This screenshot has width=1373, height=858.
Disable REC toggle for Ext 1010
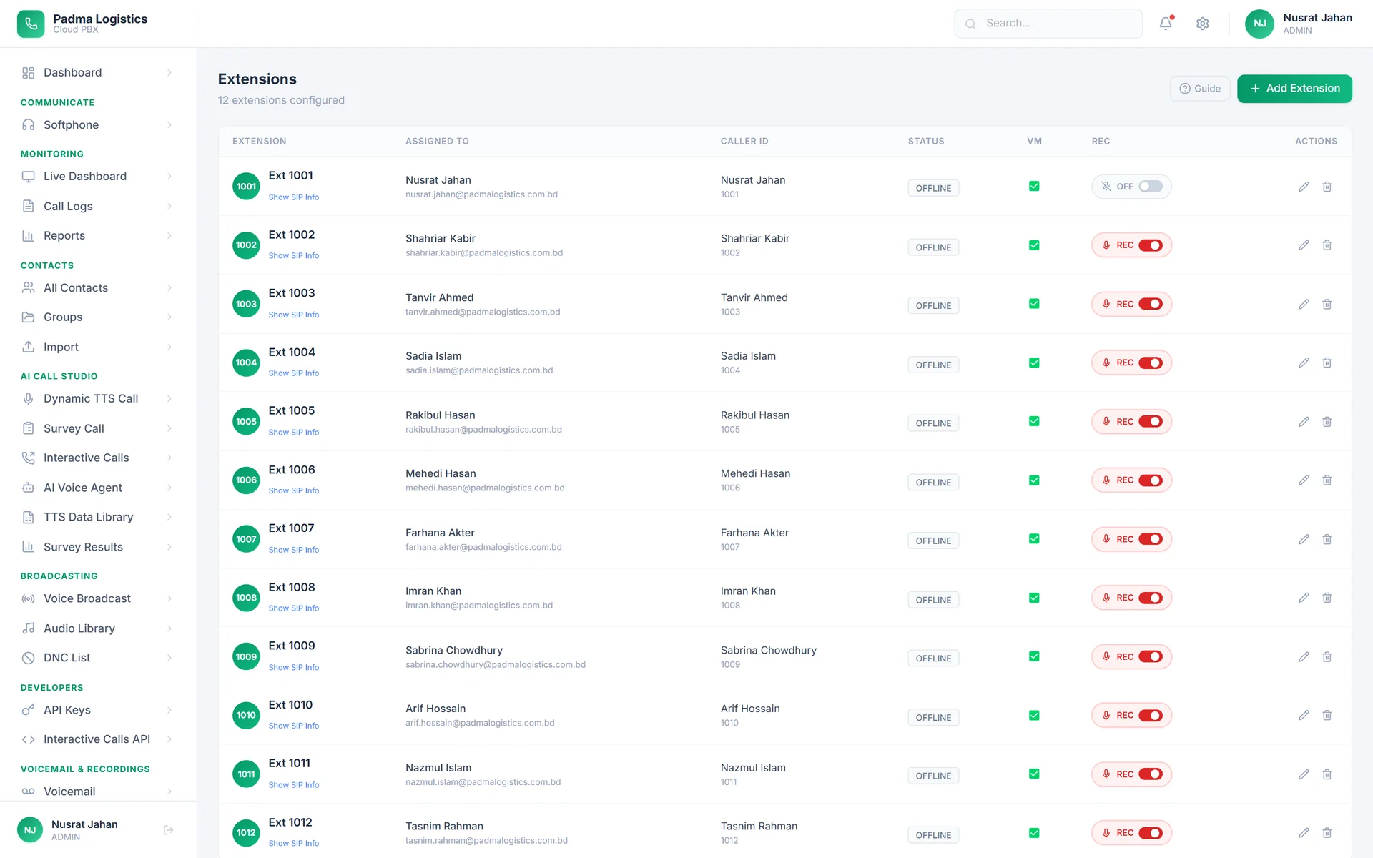[1151, 715]
